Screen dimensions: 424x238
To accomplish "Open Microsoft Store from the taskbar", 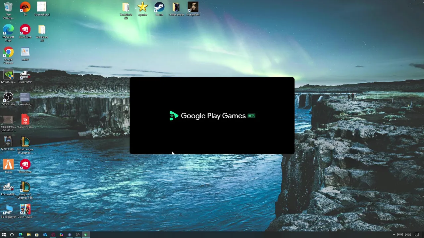I will pyautogui.click(x=37, y=235).
